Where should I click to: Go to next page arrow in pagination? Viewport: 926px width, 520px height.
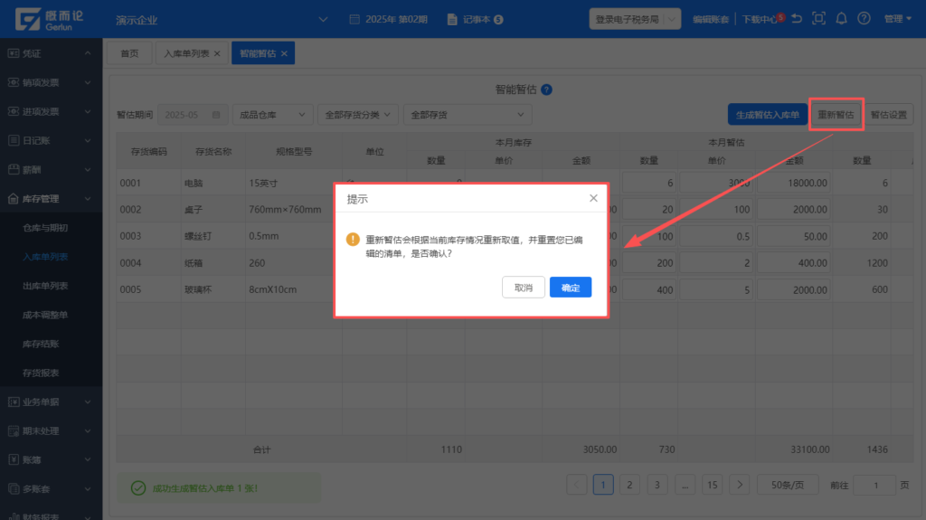[740, 485]
